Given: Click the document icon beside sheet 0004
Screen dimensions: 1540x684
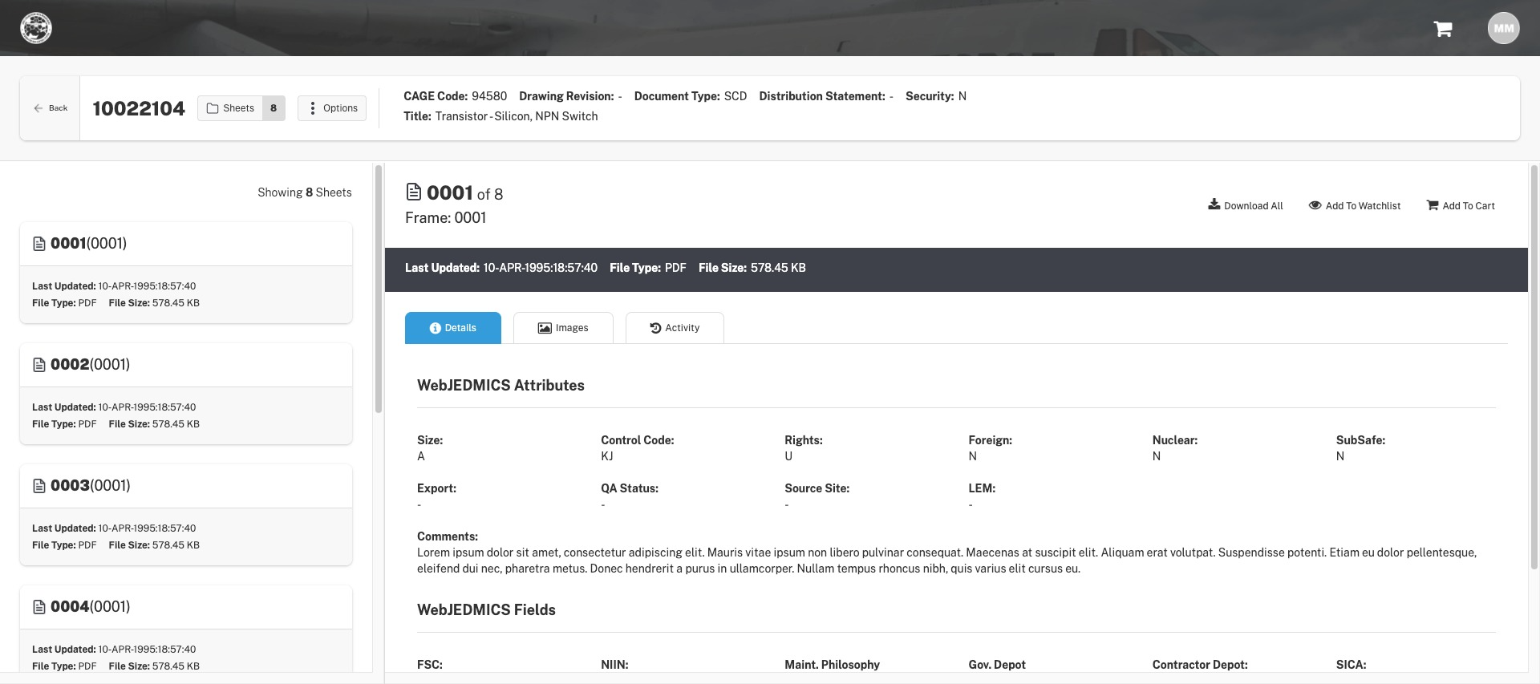Looking at the screenshot, I should tap(38, 607).
